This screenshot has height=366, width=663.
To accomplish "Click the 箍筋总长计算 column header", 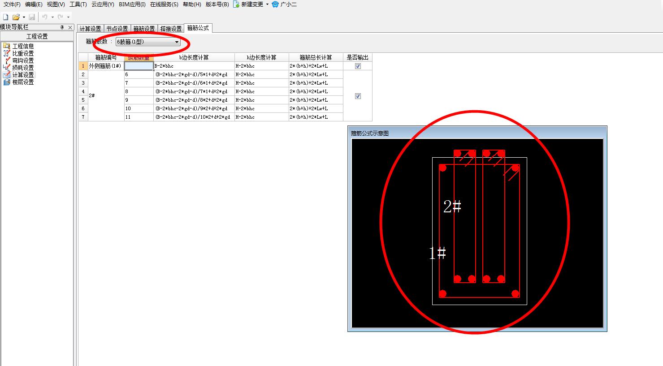I will tap(316, 57).
